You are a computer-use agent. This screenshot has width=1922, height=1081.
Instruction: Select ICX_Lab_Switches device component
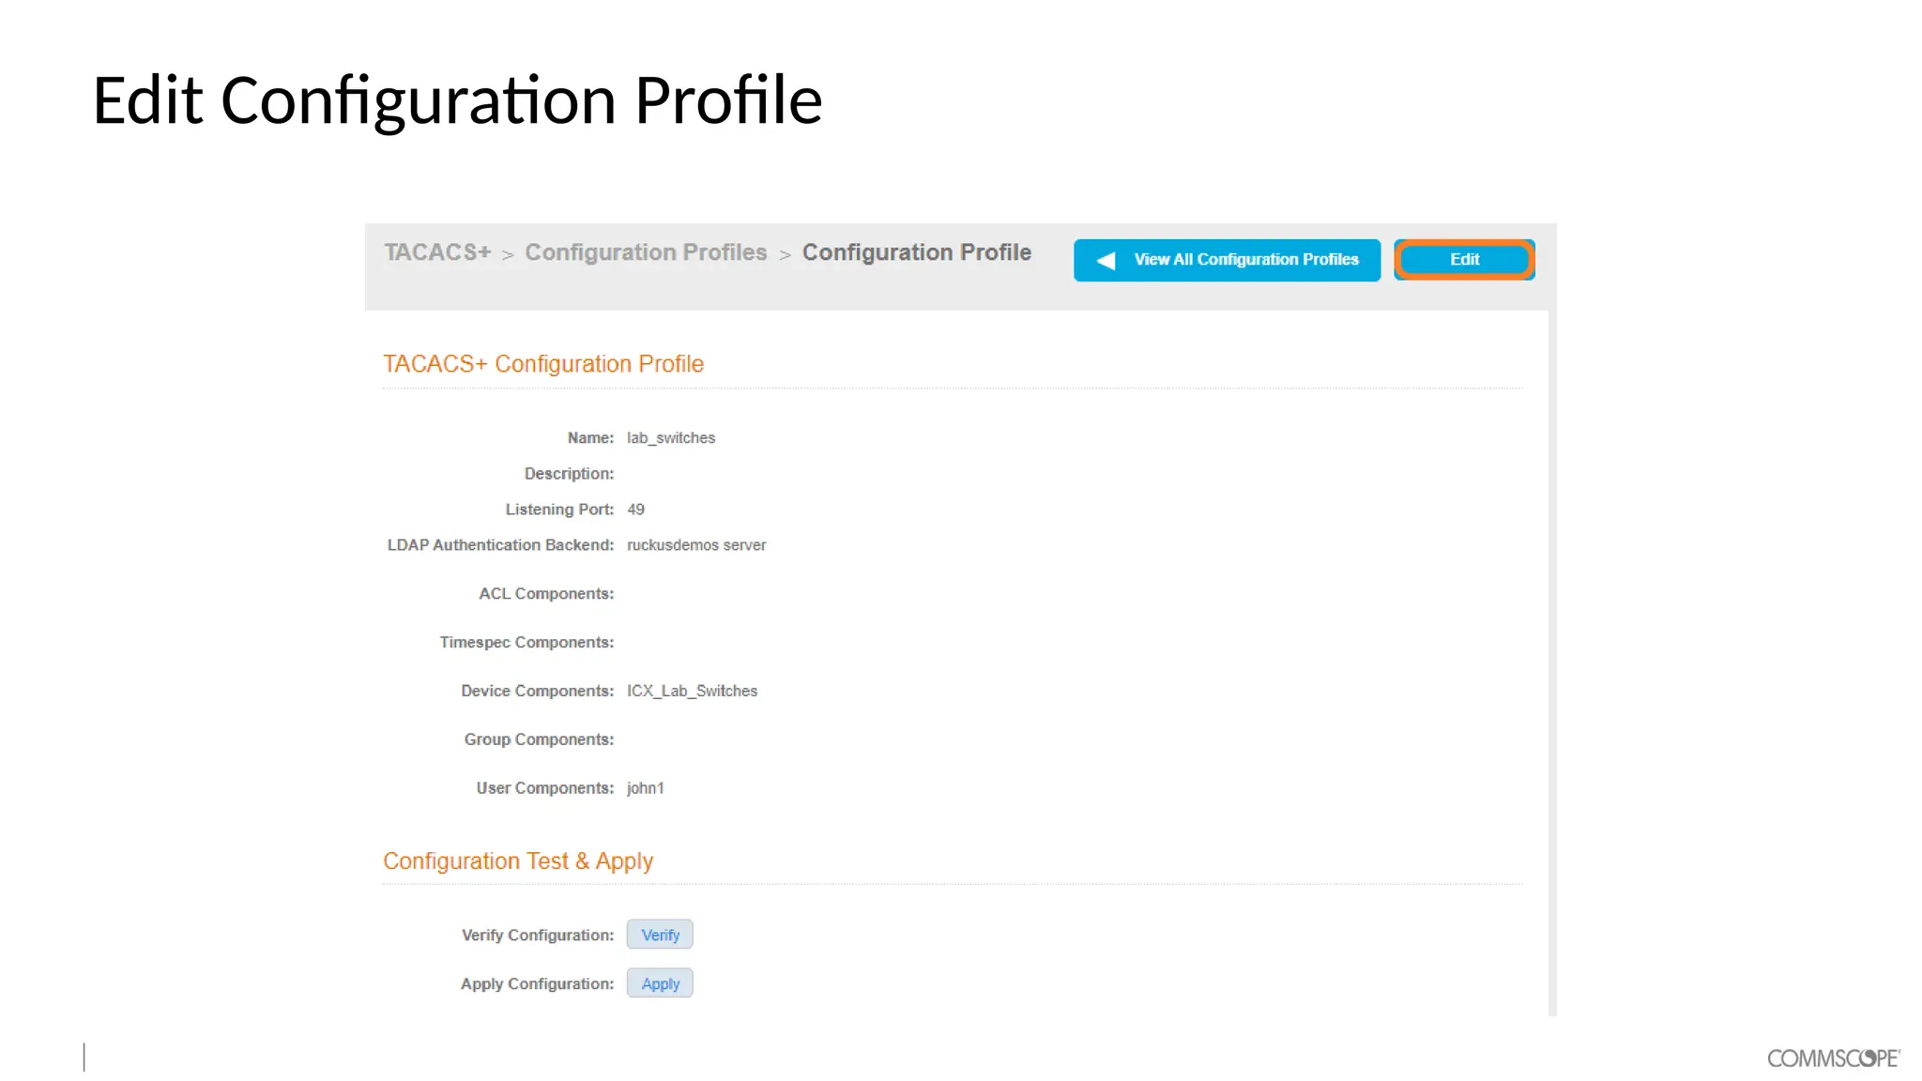click(692, 691)
